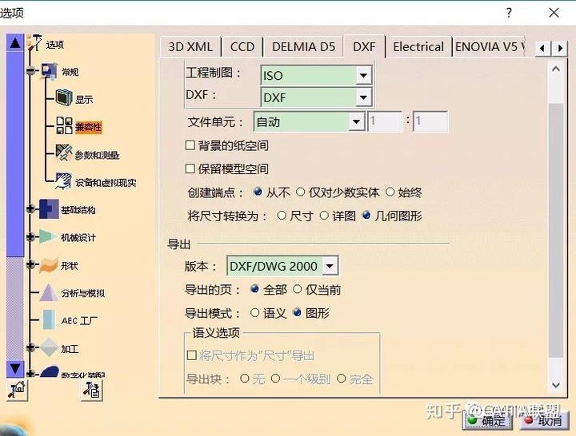Click the tree scroll down arrow

(x=15, y=369)
